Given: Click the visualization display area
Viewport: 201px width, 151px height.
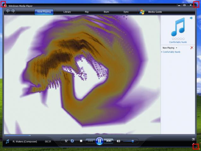Looking at the screenshot, I should [82, 75].
